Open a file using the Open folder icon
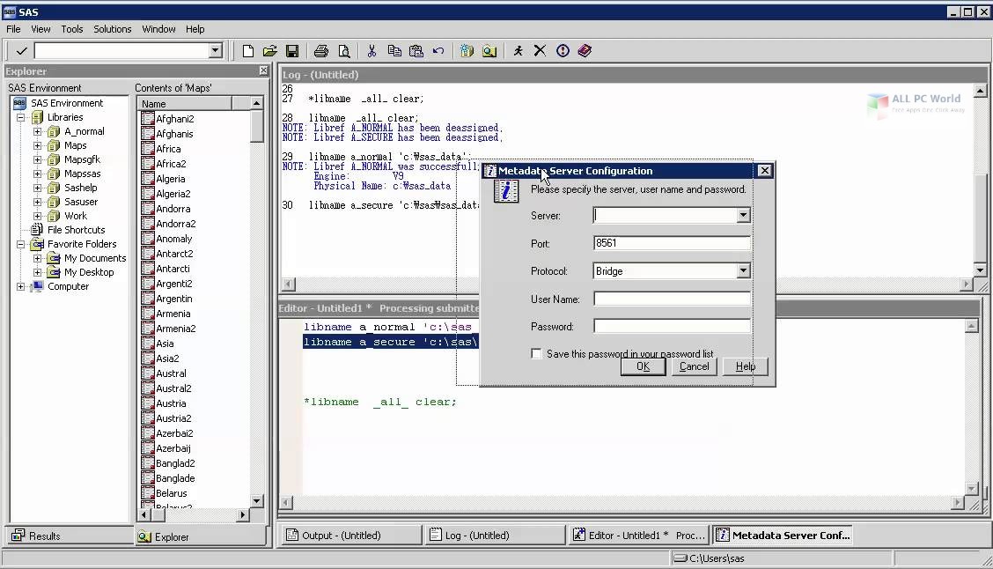The height and width of the screenshot is (569, 993). click(x=269, y=51)
